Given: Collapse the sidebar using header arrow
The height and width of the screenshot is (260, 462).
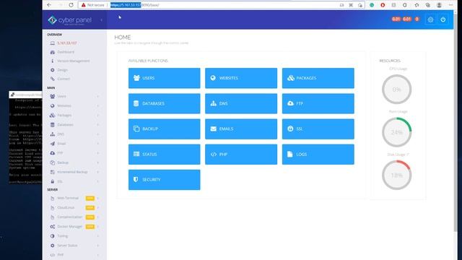Looking at the screenshot, I should (x=101, y=20).
